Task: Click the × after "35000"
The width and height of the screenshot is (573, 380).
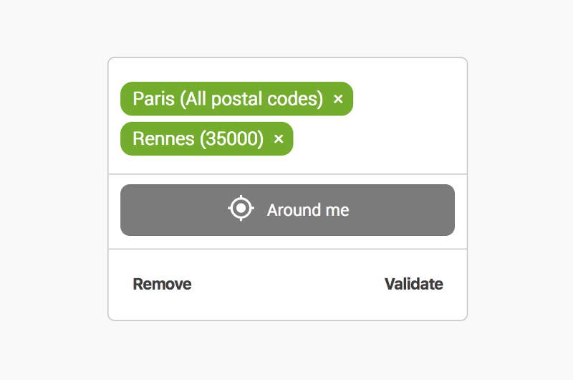Action: [x=279, y=139]
